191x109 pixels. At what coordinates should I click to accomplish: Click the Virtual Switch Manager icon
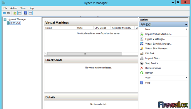click(x=142, y=44)
